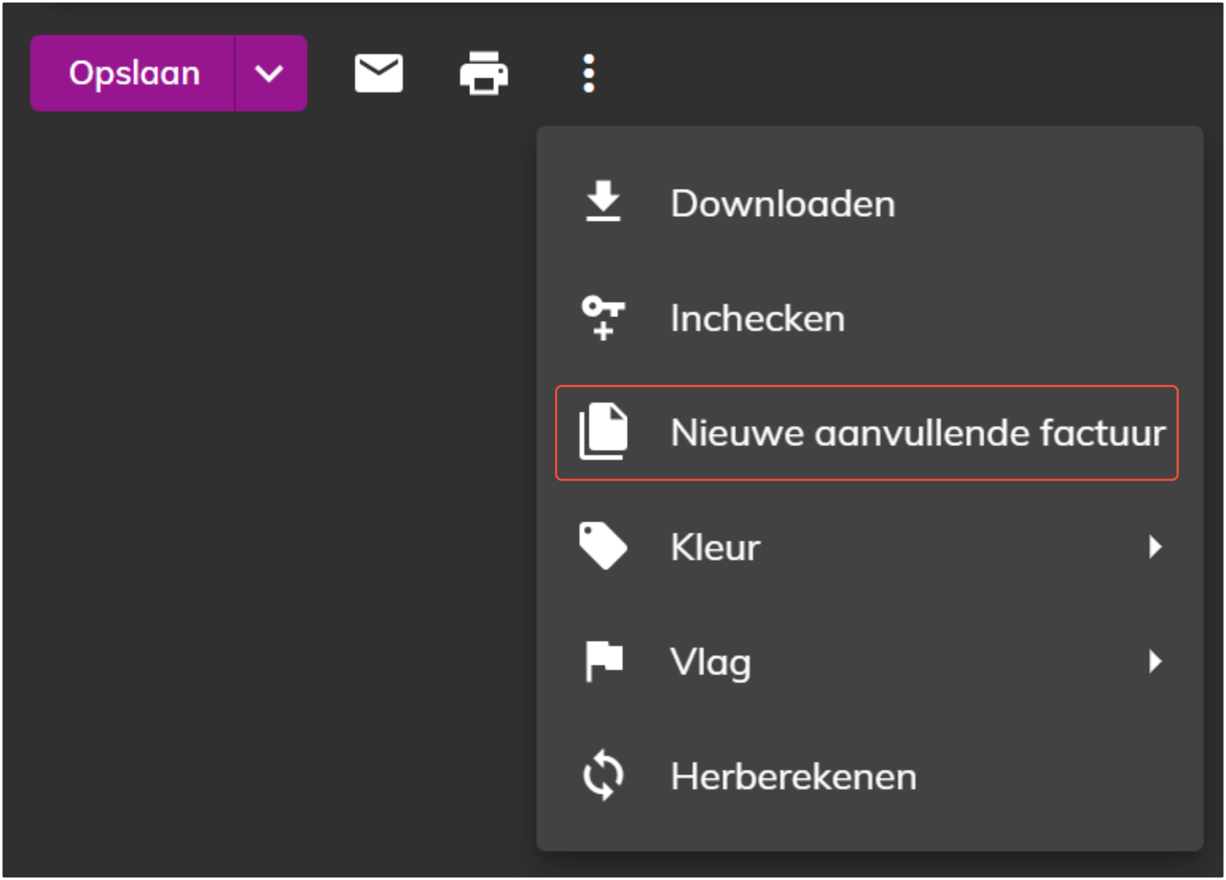The height and width of the screenshot is (880, 1226).
Task: Choose Herberekenen from the menu
Action: tap(793, 777)
